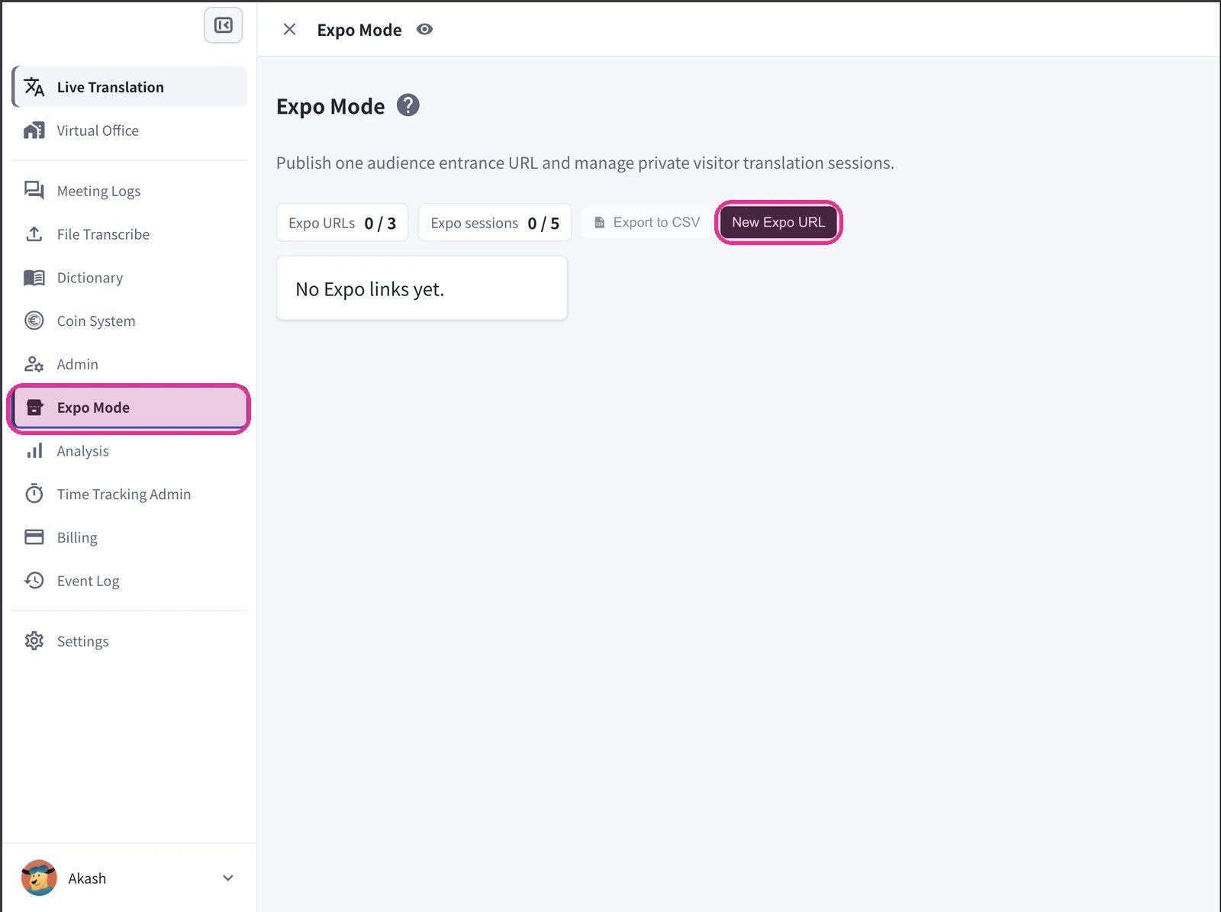This screenshot has width=1221, height=912.
Task: Click the 'No Expo links yet.' card
Action: pos(421,288)
